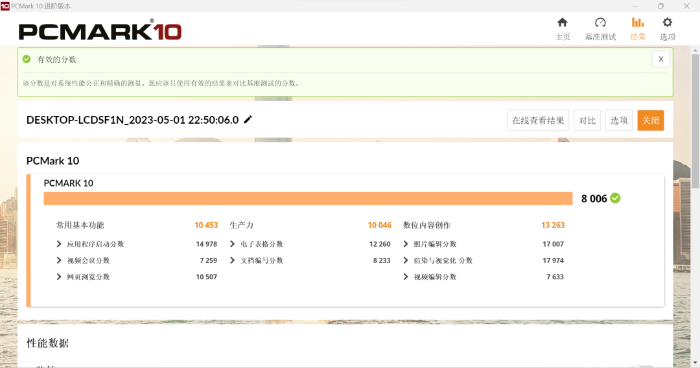Click the 性能数据 section heading
Image resolution: width=700 pixels, height=368 pixels.
coord(48,343)
